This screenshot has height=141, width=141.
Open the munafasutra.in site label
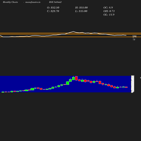point(33,2)
